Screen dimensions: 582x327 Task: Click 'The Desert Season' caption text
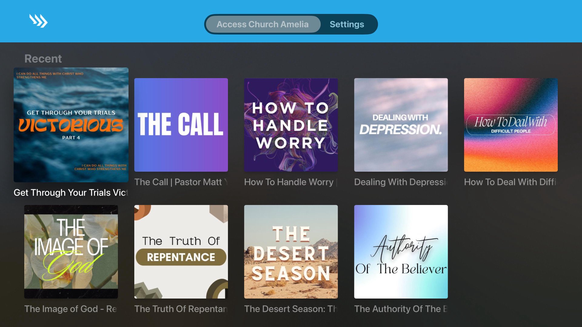click(291, 309)
